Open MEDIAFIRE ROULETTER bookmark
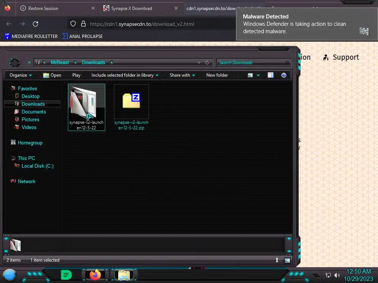 (31, 36)
